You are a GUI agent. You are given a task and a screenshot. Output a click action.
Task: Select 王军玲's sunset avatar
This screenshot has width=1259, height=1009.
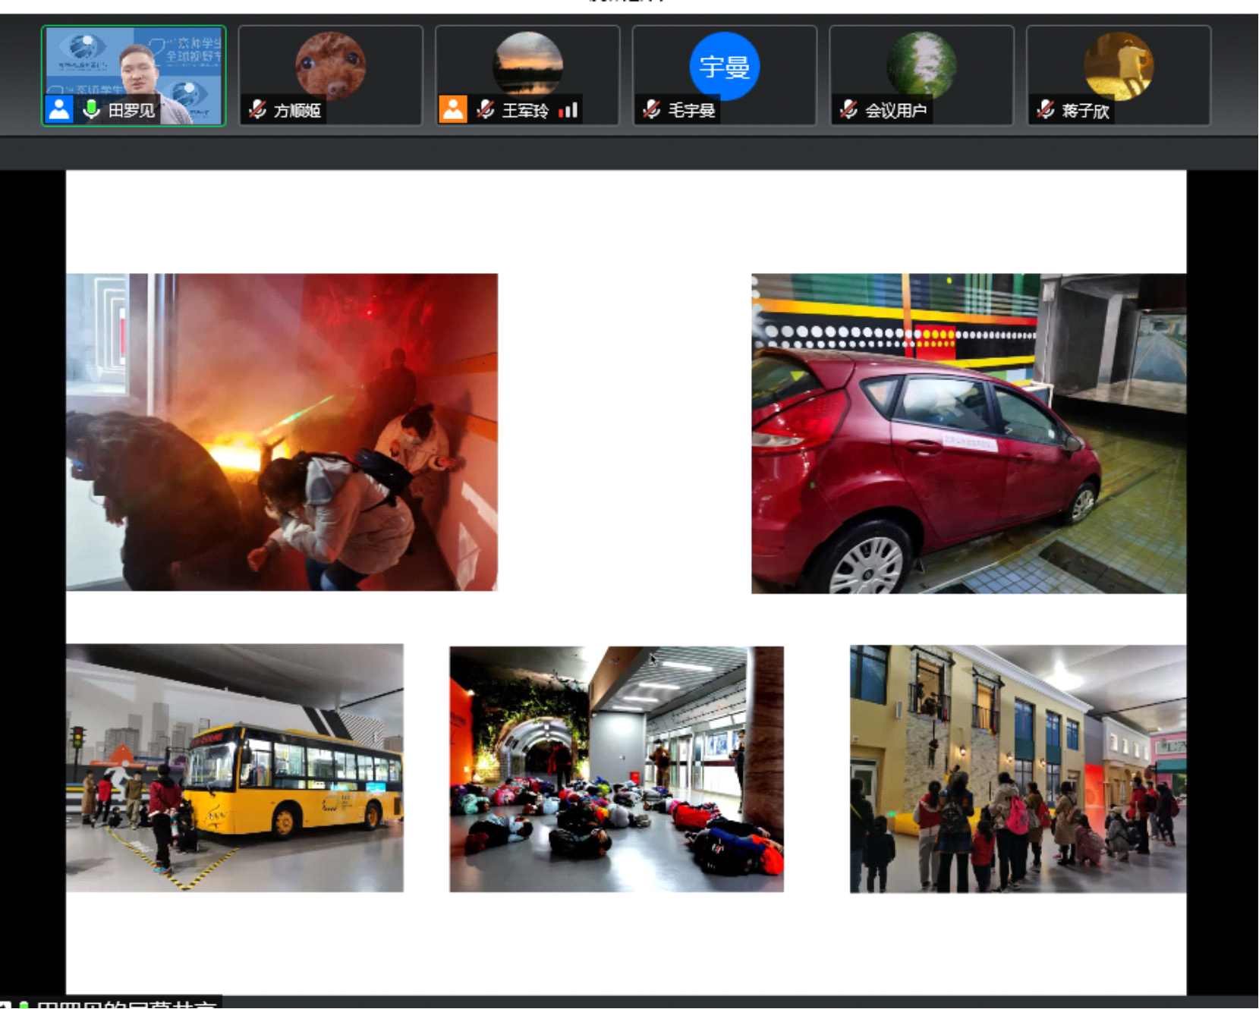pos(527,64)
